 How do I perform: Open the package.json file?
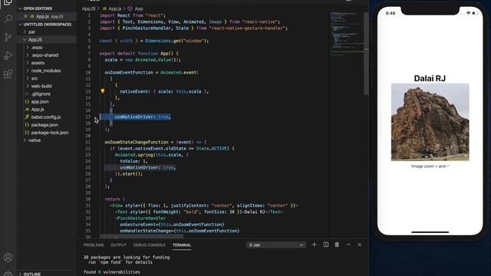[46, 125]
